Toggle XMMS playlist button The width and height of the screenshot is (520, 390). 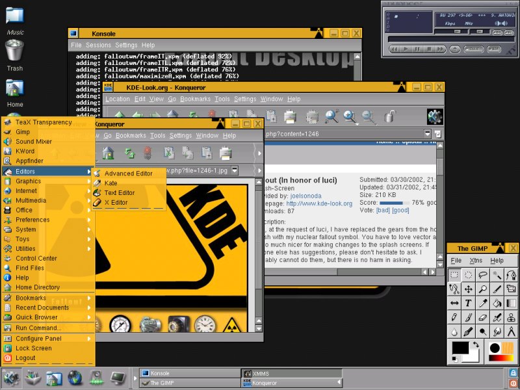click(x=509, y=32)
